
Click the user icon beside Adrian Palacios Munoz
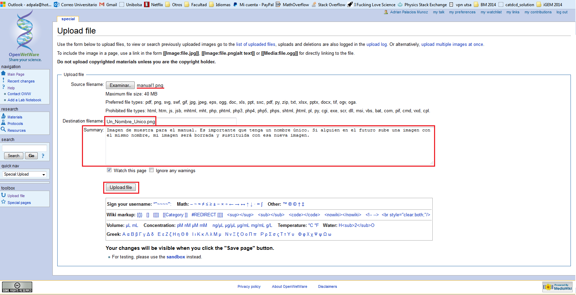[x=386, y=12]
